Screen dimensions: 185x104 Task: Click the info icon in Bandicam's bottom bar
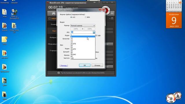(59, 73)
